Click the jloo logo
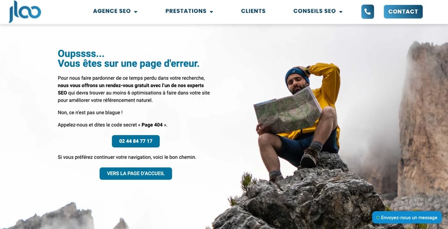448x229 pixels. coord(25,11)
